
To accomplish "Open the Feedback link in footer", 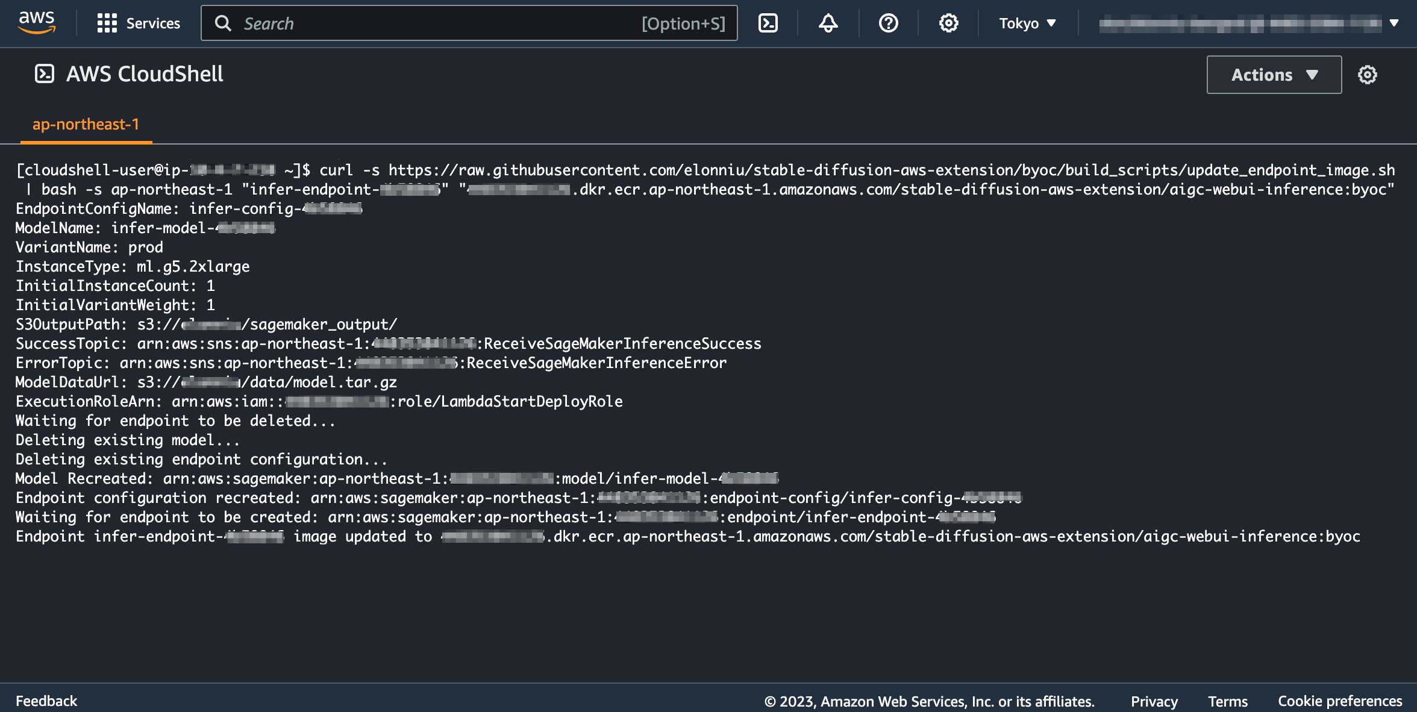I will click(x=46, y=701).
